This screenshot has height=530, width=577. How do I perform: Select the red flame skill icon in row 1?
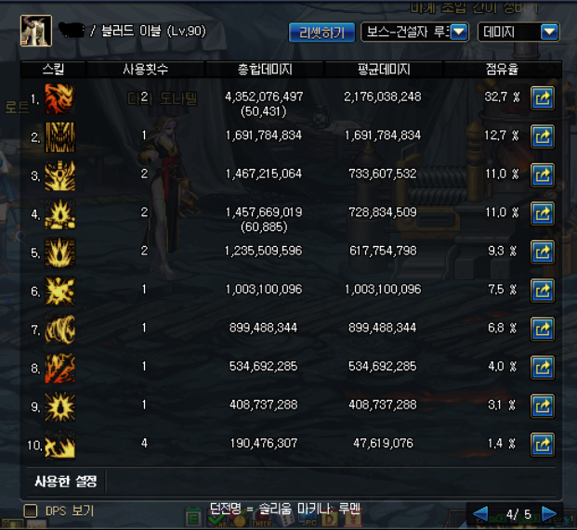pyautogui.click(x=59, y=98)
